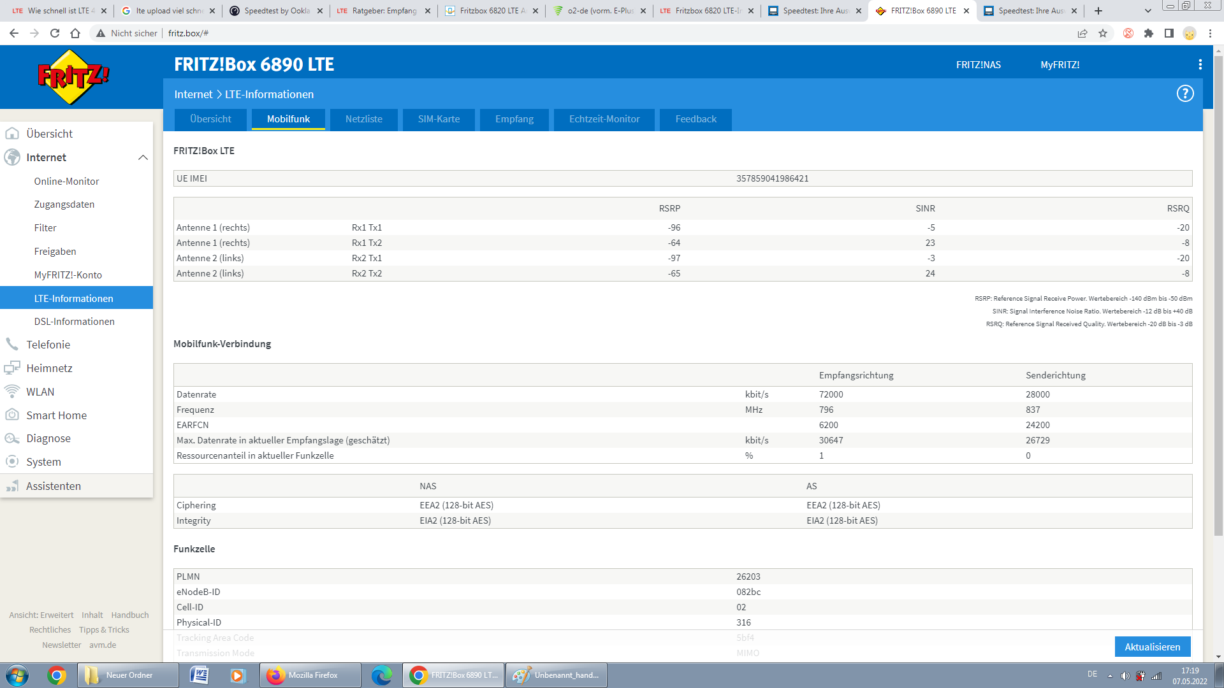Click the taskbar volume icon
This screenshot has height=688, width=1224.
1125,676
